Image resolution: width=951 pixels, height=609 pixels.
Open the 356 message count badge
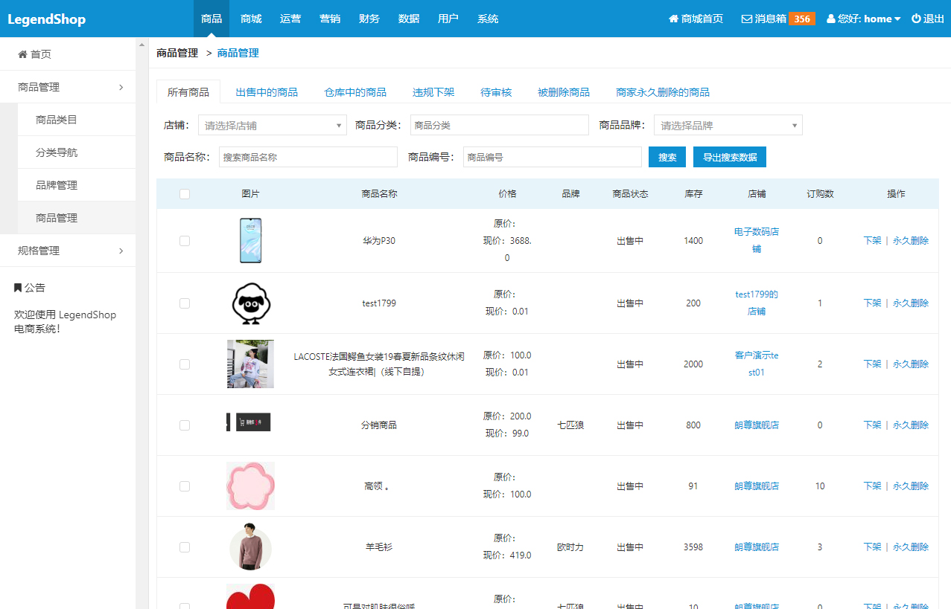tap(802, 19)
